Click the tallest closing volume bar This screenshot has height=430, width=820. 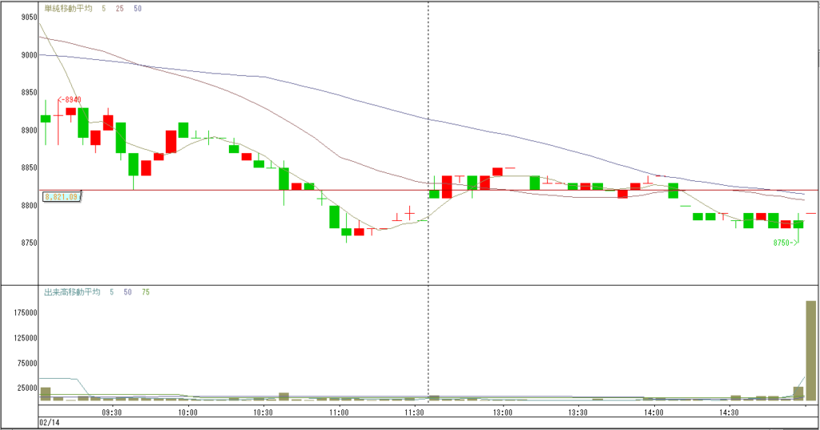point(810,351)
